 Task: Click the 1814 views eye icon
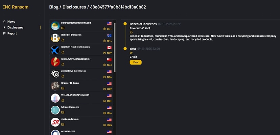coord(104,41)
